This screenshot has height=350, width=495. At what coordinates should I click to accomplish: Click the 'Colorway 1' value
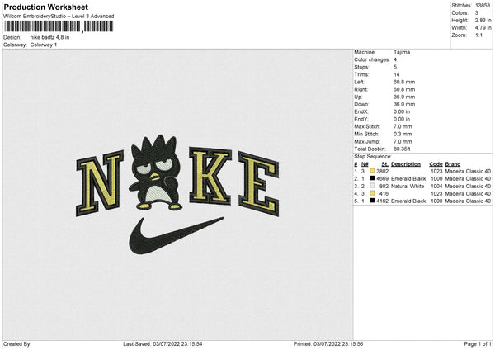point(44,45)
